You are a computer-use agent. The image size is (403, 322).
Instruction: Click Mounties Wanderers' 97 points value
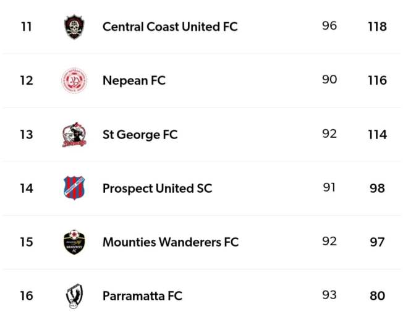(x=377, y=242)
